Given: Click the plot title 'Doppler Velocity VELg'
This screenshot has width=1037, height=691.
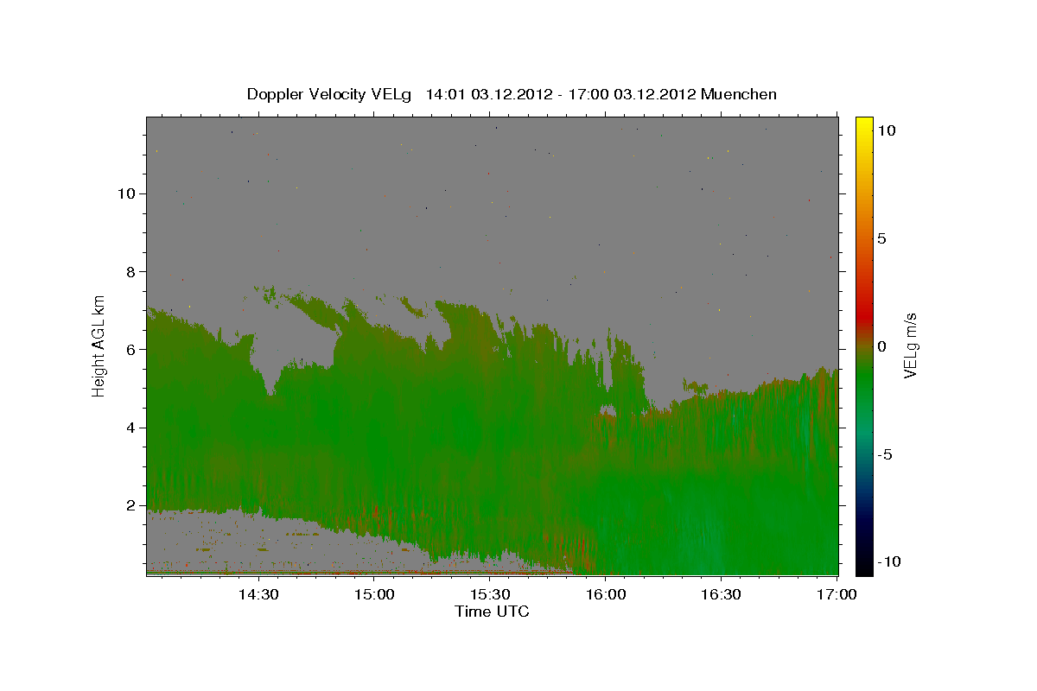Looking at the screenshot, I should [x=328, y=94].
